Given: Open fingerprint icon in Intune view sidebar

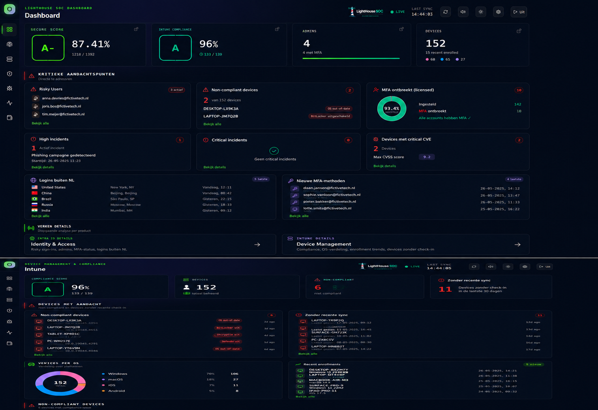Looking at the screenshot, I should pyautogui.click(x=9, y=289).
